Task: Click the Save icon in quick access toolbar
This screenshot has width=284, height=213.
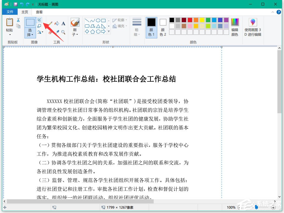Action: (15, 4)
